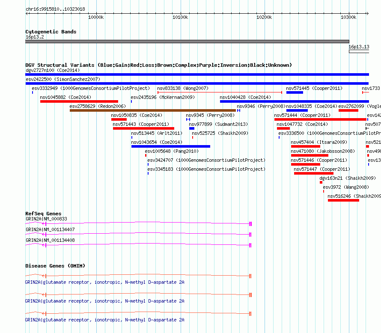Open esv1005648 (Pang2010) variant label

(x=172, y=151)
